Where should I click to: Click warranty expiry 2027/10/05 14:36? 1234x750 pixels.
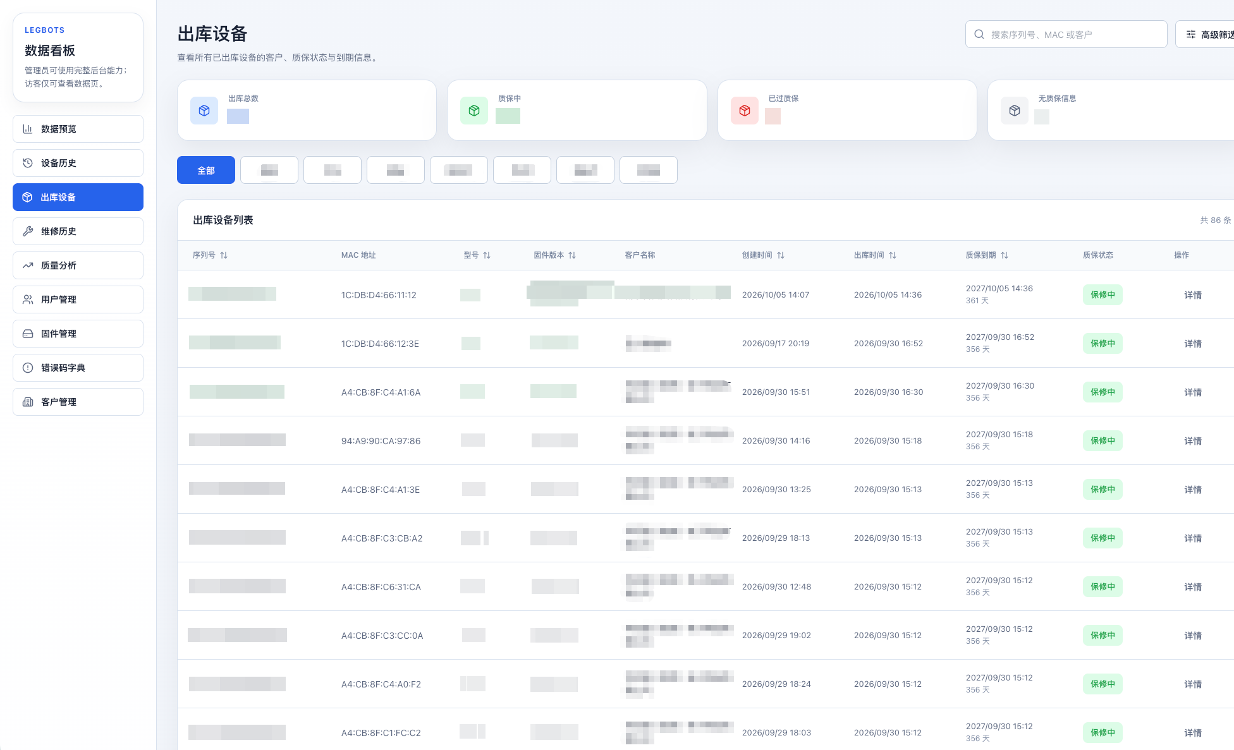pos(999,289)
